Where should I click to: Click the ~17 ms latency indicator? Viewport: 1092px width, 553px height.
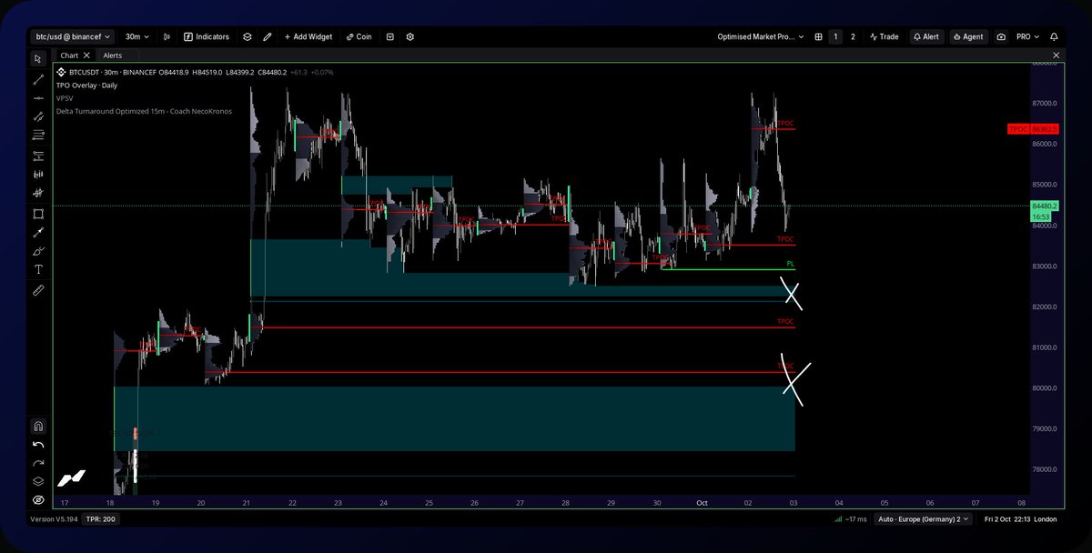(x=850, y=519)
